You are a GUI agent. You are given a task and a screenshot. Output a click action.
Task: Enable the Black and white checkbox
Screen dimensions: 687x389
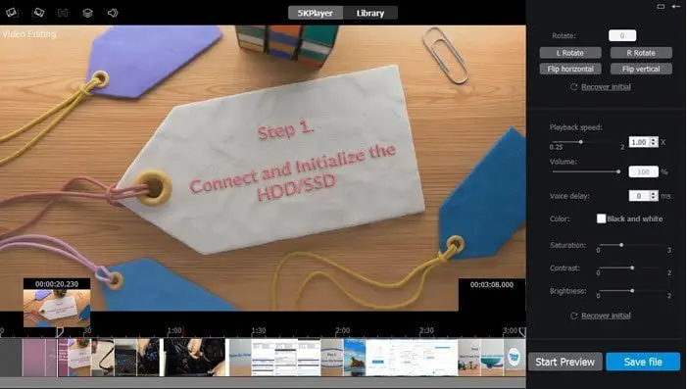pos(601,219)
